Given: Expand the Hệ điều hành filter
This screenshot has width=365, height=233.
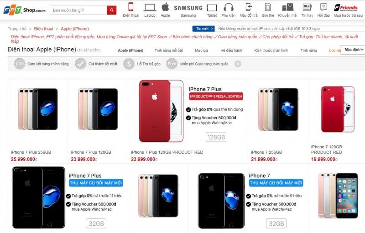Looking at the screenshot, I should [231, 51].
